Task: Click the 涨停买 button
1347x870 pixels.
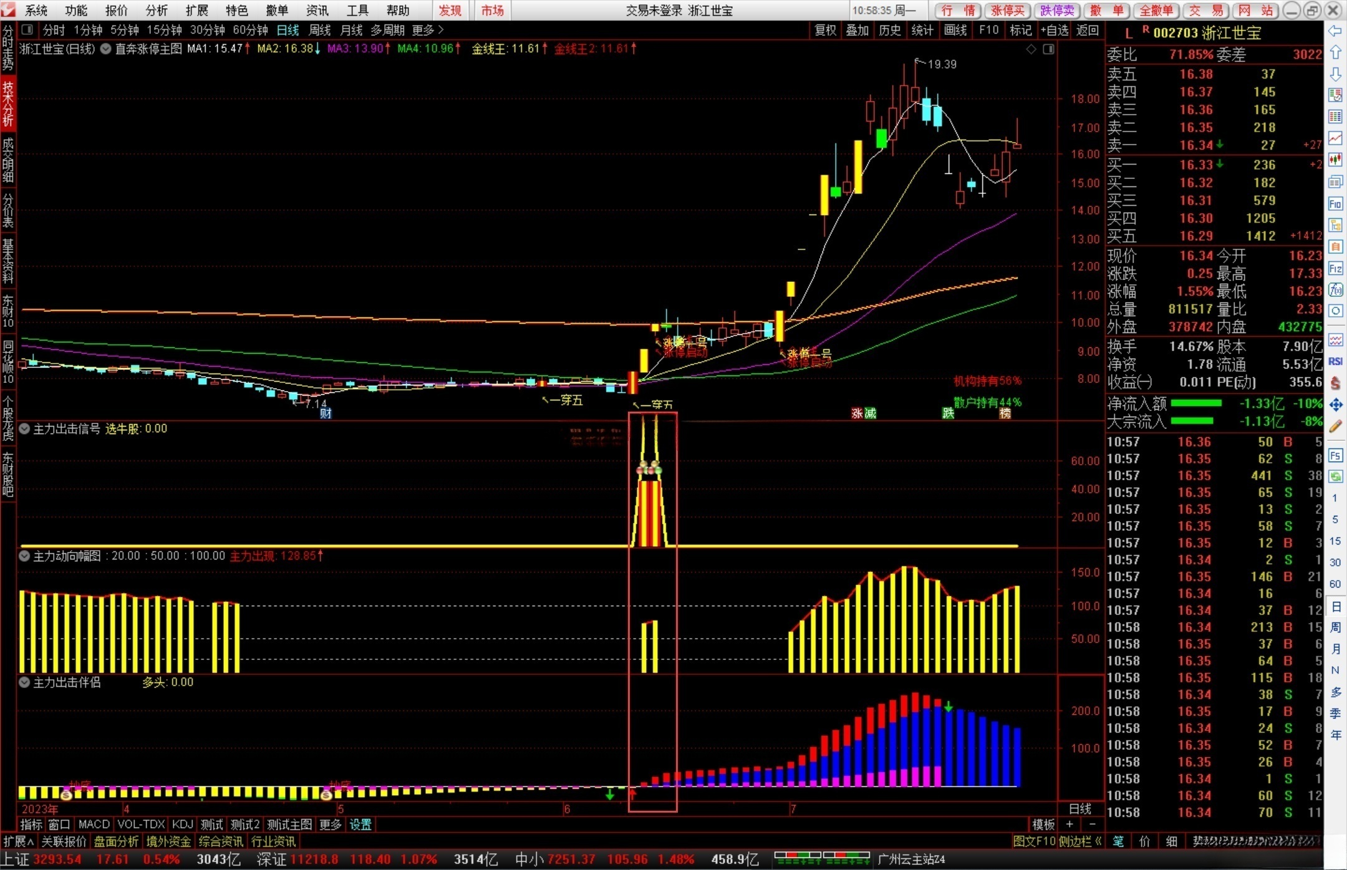Action: click(1007, 10)
